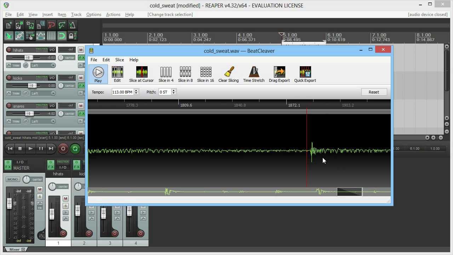This screenshot has width=453, height=255.
Task: Click the Pitch 0 ST input field
Action: (165, 92)
